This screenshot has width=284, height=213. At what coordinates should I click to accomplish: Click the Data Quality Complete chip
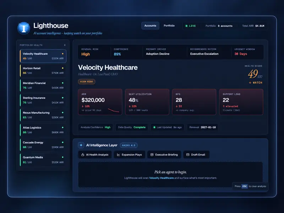132,127
